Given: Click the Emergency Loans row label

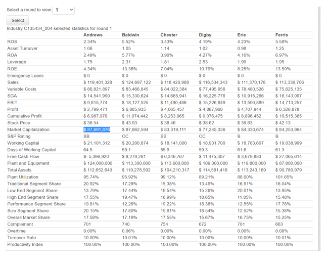Looking at the screenshot, I should [x=25, y=75].
